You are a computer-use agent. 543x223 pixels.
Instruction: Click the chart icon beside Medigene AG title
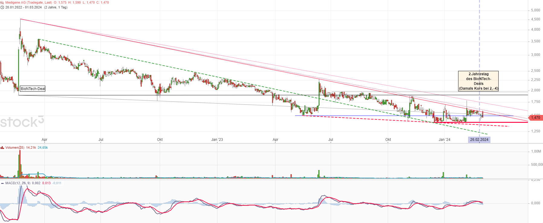2,2
